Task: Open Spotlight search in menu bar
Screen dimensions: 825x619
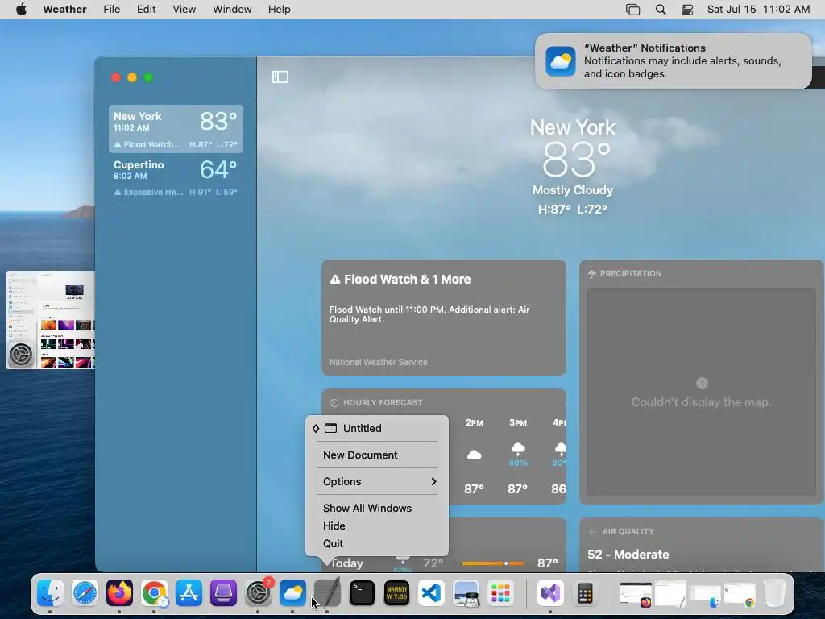Action: coord(661,10)
